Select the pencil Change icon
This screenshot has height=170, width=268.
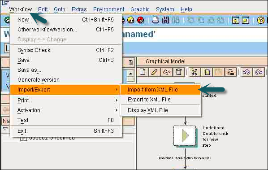click(x=154, y=72)
